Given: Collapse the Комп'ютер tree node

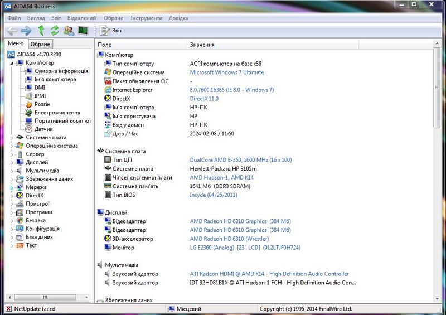Looking at the screenshot, I should tap(12, 63).
